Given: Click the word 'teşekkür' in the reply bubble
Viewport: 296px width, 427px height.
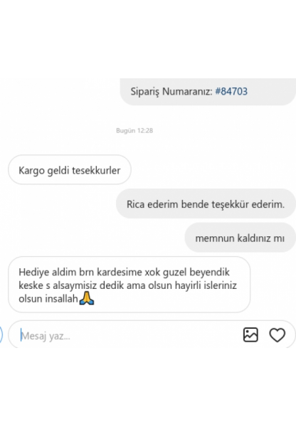Looking at the screenshot, I should [x=229, y=204].
